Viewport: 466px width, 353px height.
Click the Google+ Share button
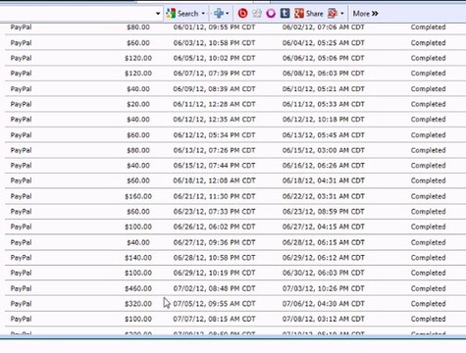(x=309, y=14)
